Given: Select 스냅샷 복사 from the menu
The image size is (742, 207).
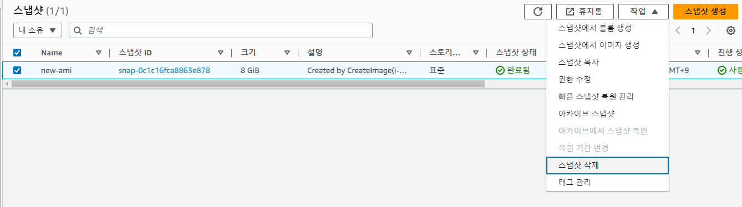Looking at the screenshot, I should coord(607,62).
